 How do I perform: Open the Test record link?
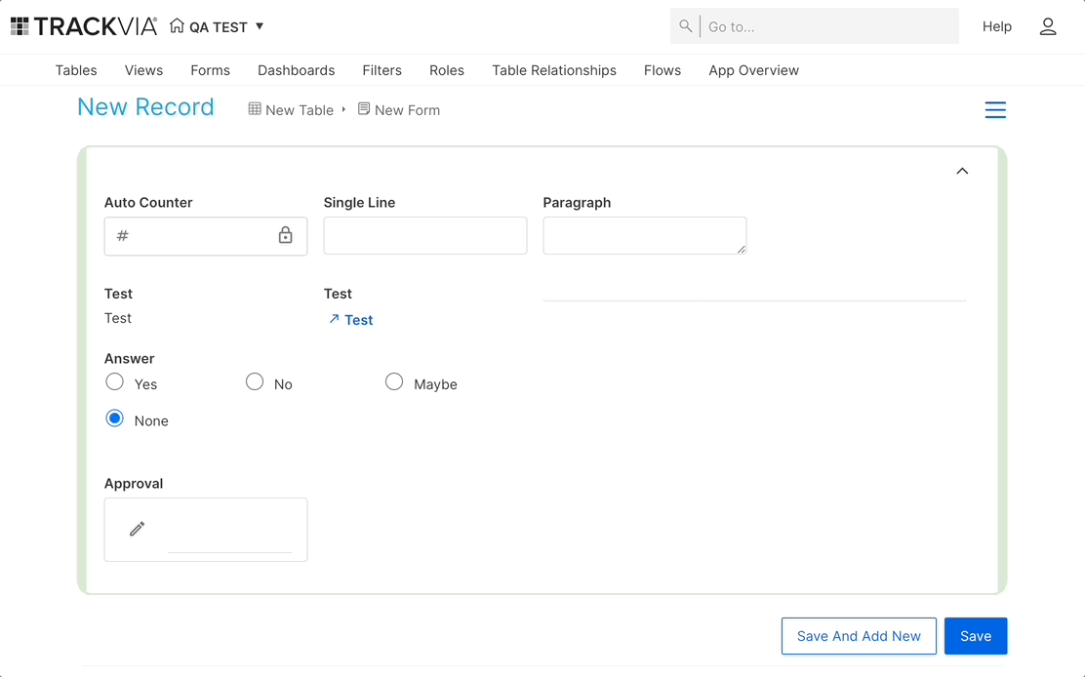357,319
